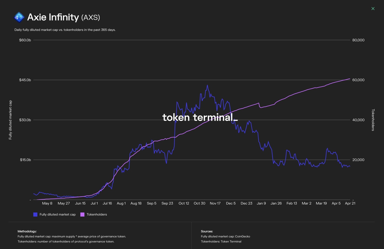The width and height of the screenshot is (384, 249).
Task: Click the $45.0b left axis label
Action: tap(25, 80)
